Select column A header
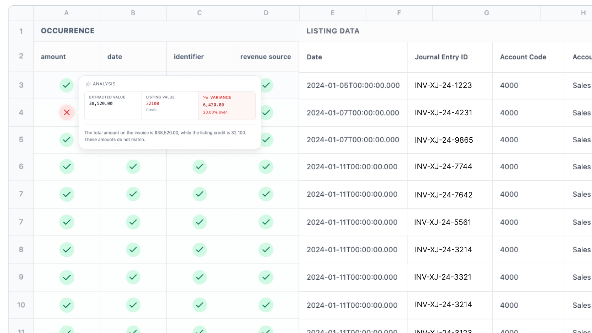The height and width of the screenshot is (333, 592). pos(67,13)
